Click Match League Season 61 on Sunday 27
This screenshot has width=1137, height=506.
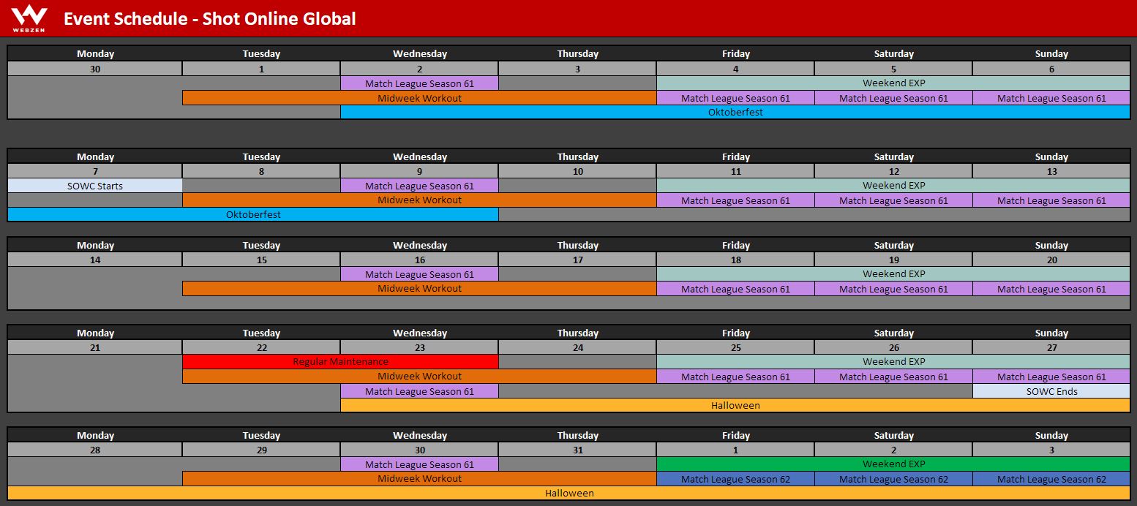click(x=1051, y=377)
